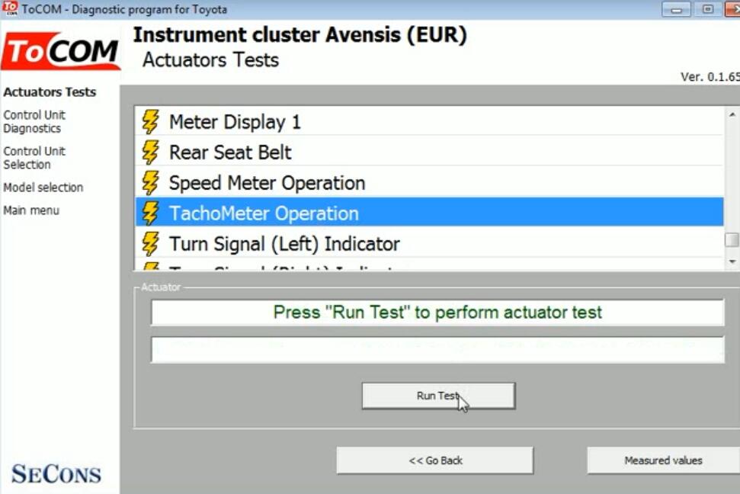The height and width of the screenshot is (494, 740).
Task: Click the ToCOM title bar app icon
Action: click(x=10, y=8)
